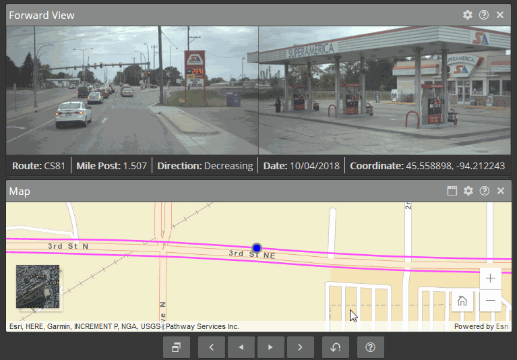The height and width of the screenshot is (360, 517).
Task: Close the Map panel
Action: coord(500,191)
